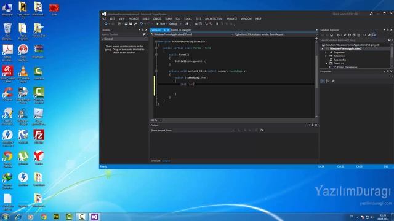Image resolution: width=394 pixels, height=221 pixels.
Task: Open the Avira desktop shortcut
Action: [7, 74]
